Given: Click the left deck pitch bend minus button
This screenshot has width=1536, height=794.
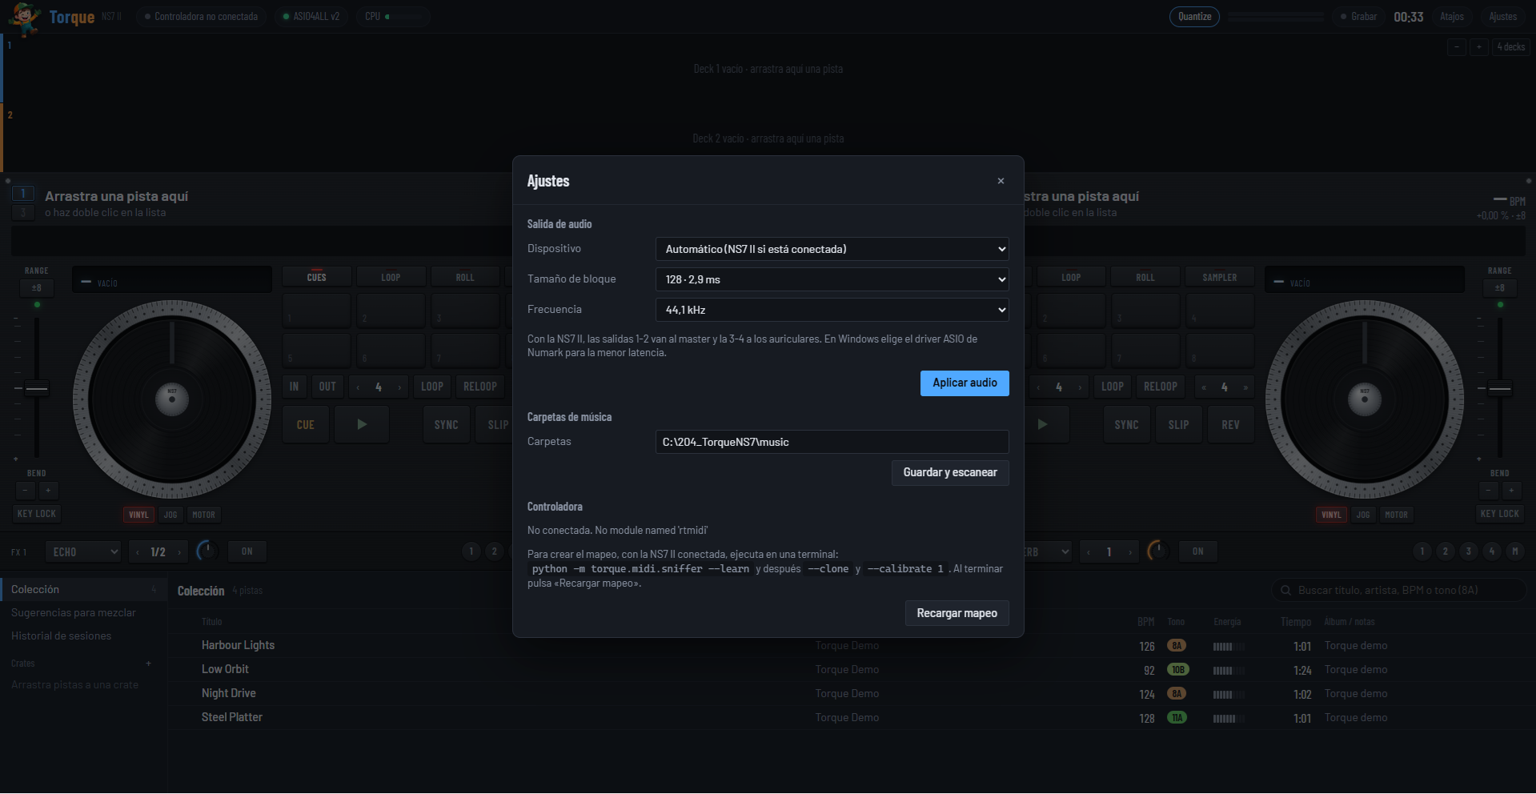Looking at the screenshot, I should (x=25, y=491).
